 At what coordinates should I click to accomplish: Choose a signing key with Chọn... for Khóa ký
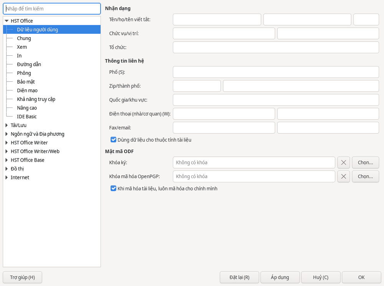click(366, 163)
